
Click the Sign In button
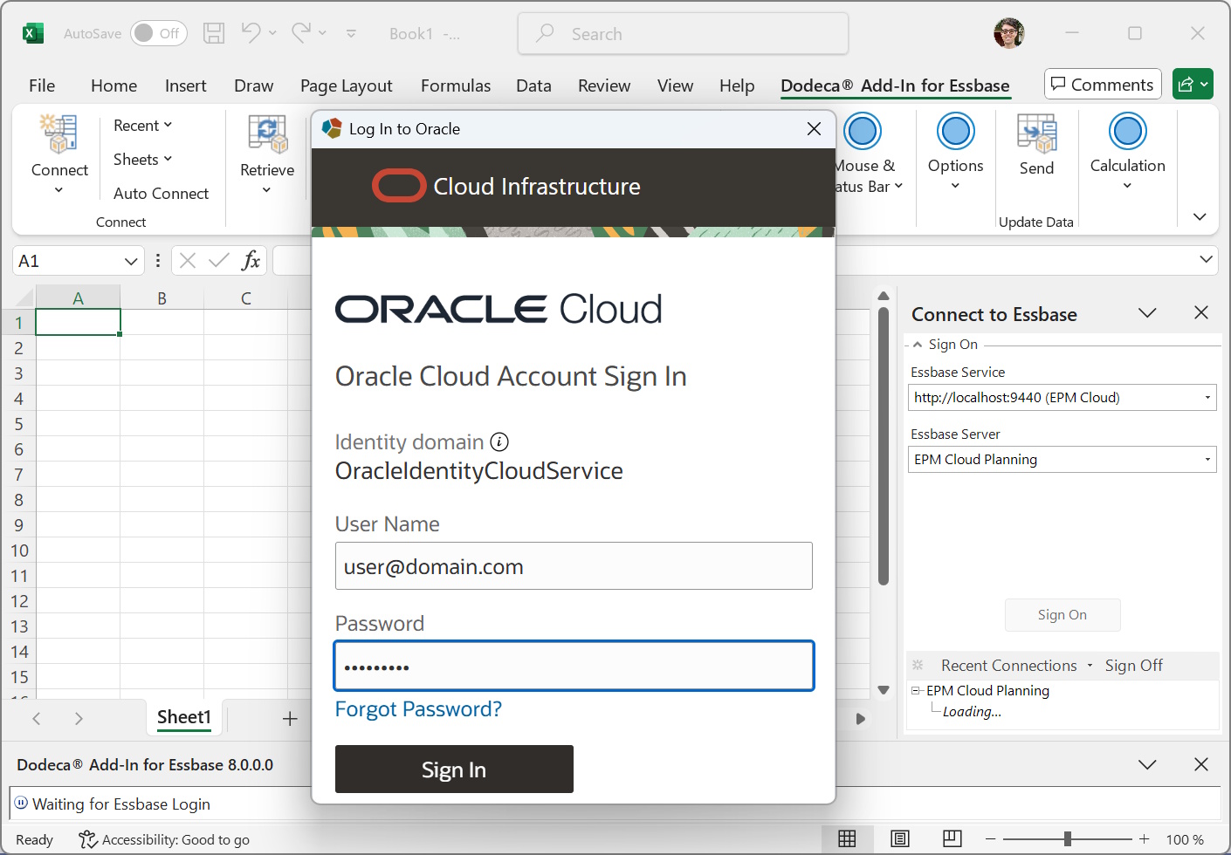[454, 769]
